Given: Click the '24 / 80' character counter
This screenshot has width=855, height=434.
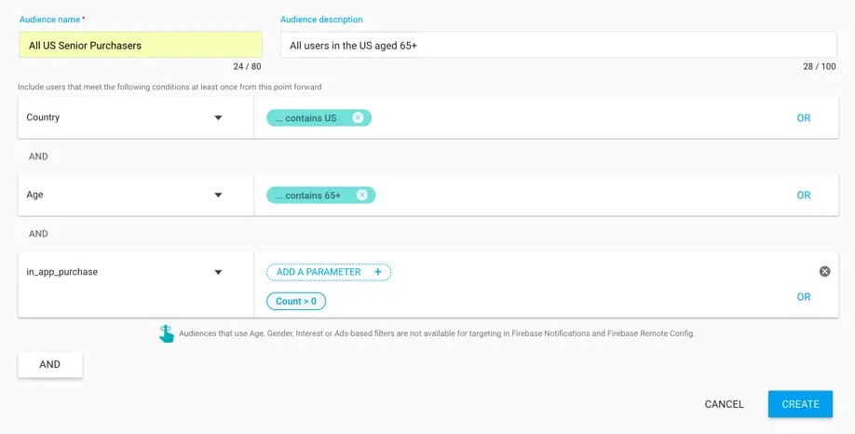Looking at the screenshot, I should (x=247, y=66).
